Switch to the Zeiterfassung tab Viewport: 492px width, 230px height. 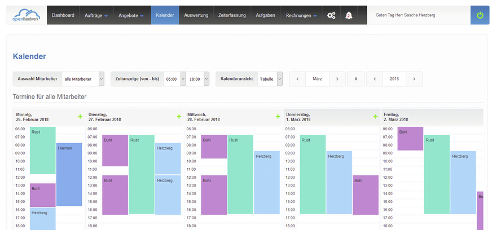(x=232, y=15)
